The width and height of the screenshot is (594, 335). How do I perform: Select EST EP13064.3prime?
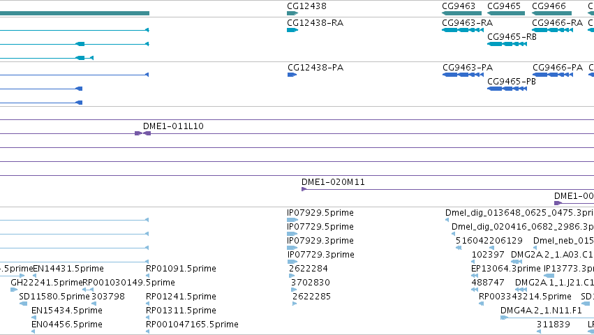tap(473, 276)
